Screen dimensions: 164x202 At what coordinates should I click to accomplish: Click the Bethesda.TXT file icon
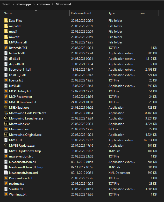tap(6, 48)
